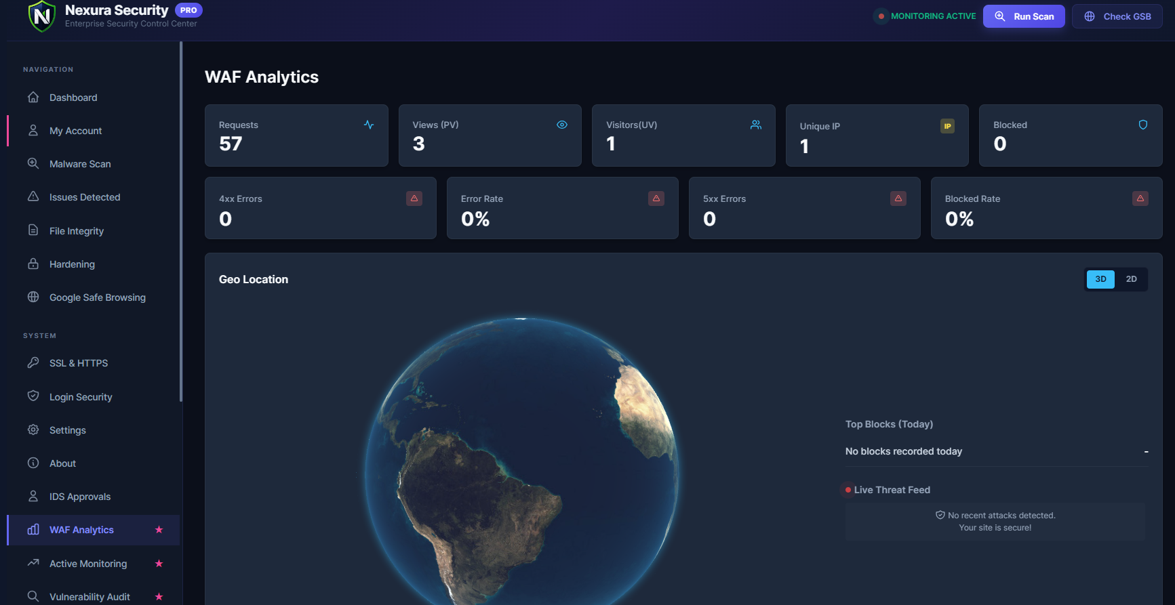Viewport: 1175px width, 605px height.
Task: Click the star next to WAF Analytics
Action: click(x=159, y=530)
